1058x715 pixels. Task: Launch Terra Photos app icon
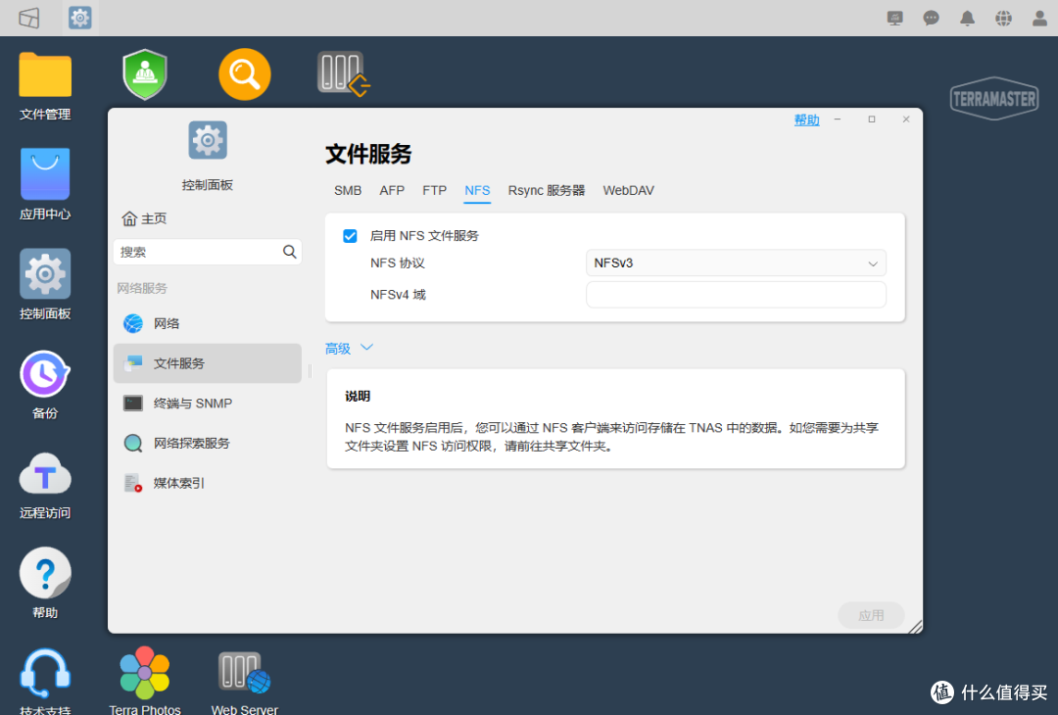144,673
